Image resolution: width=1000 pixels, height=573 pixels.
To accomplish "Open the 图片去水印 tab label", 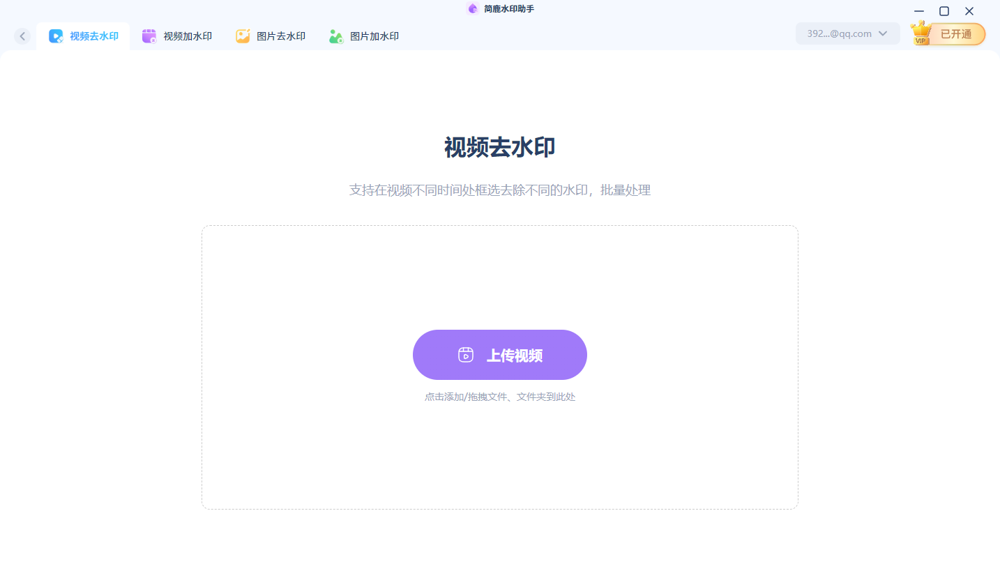I will click(281, 36).
